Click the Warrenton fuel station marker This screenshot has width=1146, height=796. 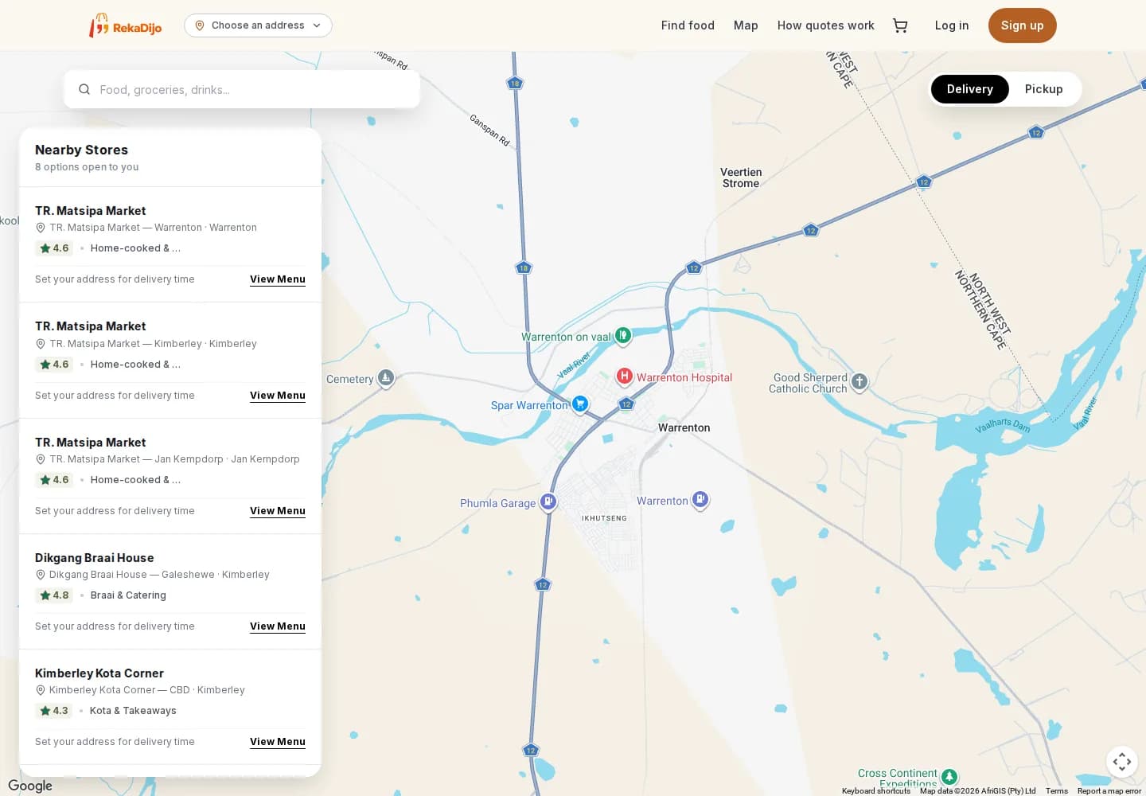(700, 500)
